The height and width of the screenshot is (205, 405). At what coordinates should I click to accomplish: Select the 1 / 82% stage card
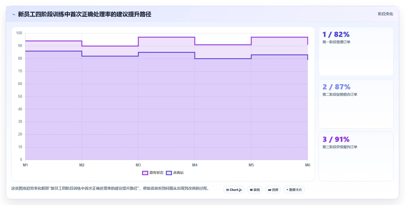[356, 51]
